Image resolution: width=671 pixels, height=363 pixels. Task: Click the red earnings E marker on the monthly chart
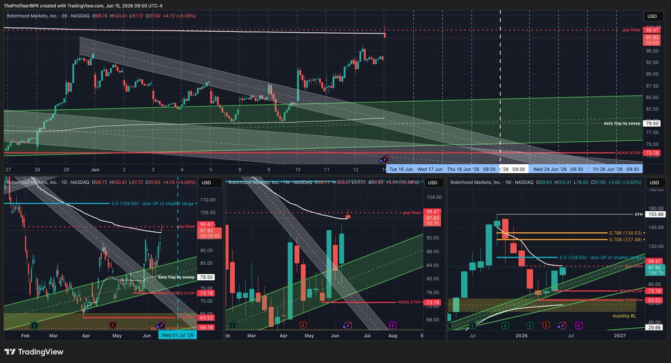tap(545, 324)
